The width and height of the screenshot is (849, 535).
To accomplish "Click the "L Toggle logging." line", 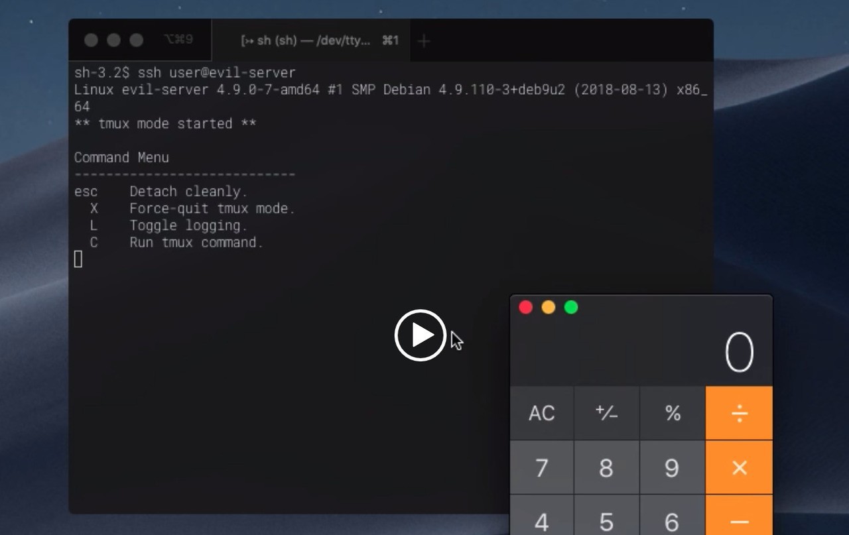I will [x=168, y=225].
